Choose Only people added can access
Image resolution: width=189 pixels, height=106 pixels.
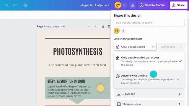click(x=149, y=61)
